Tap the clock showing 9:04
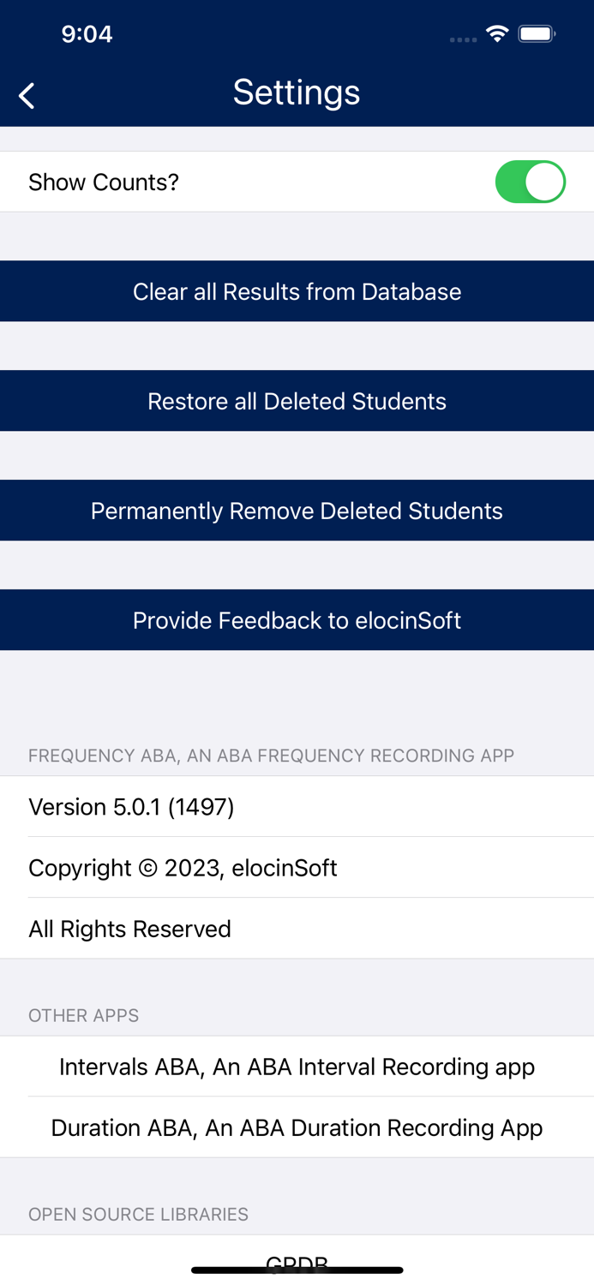The width and height of the screenshot is (594, 1285). click(x=87, y=34)
